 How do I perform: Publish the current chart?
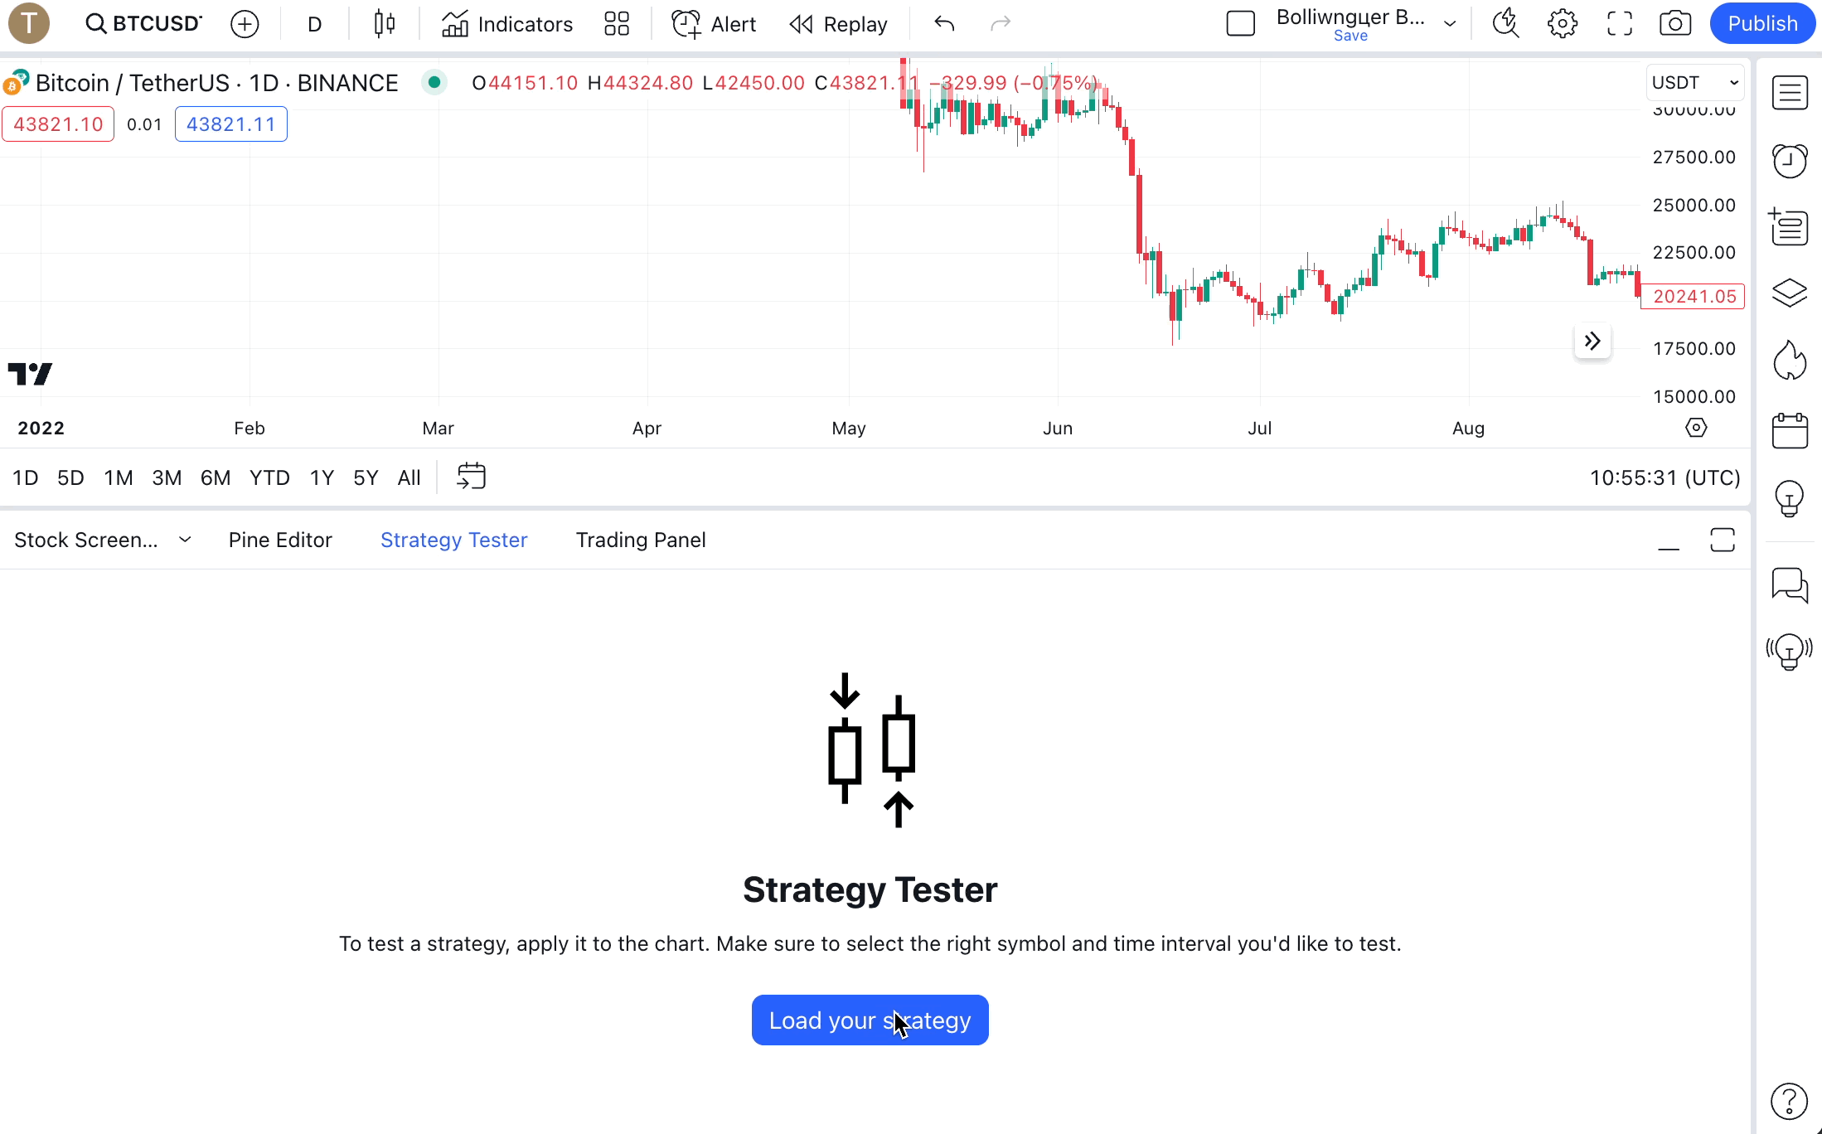(x=1761, y=23)
